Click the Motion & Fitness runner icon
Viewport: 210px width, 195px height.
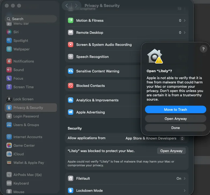[x=71, y=20]
